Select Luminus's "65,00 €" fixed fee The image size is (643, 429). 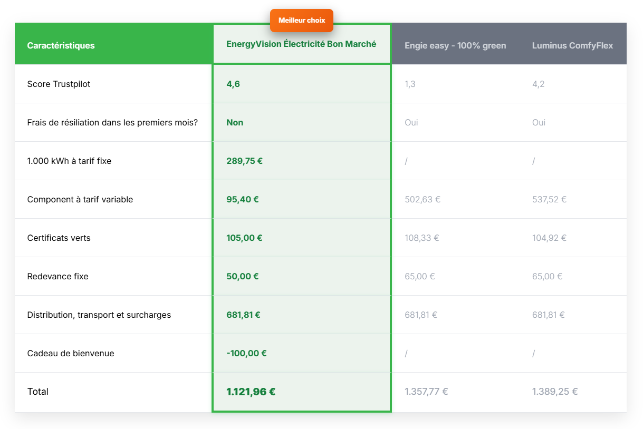point(548,276)
